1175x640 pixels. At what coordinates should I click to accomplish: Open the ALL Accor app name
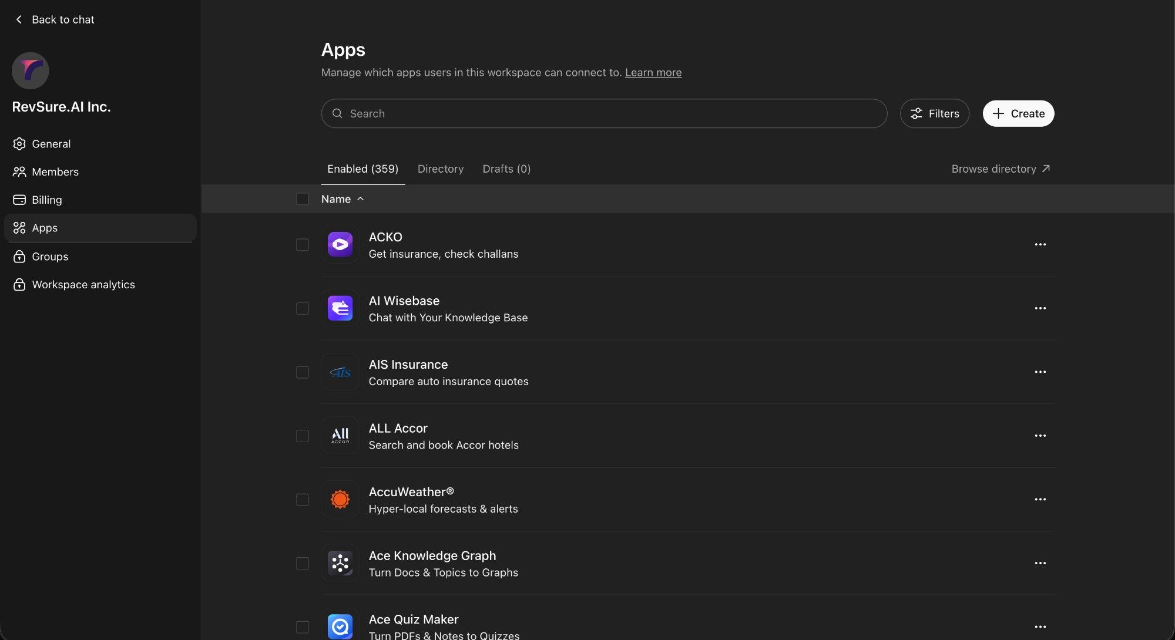tap(398, 429)
